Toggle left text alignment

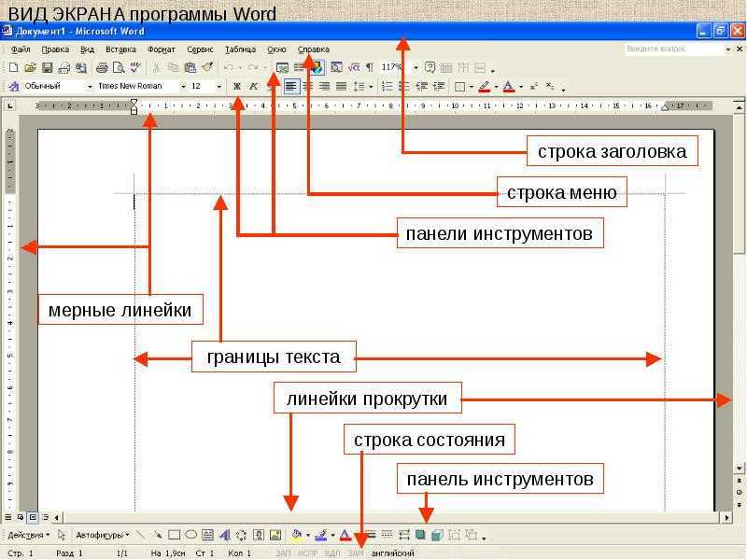(290, 86)
